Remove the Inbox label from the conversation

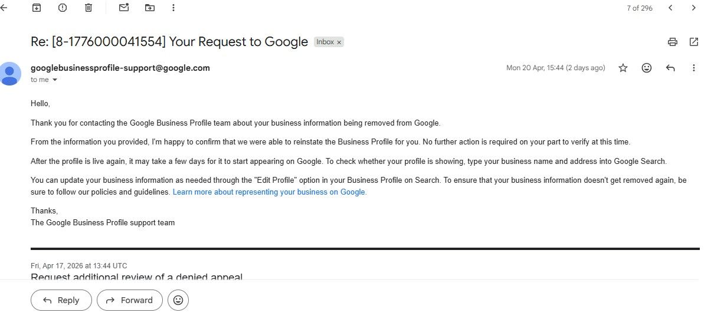pyautogui.click(x=339, y=42)
